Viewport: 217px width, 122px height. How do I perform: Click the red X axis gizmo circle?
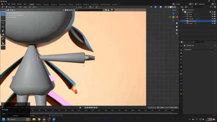[177, 17]
